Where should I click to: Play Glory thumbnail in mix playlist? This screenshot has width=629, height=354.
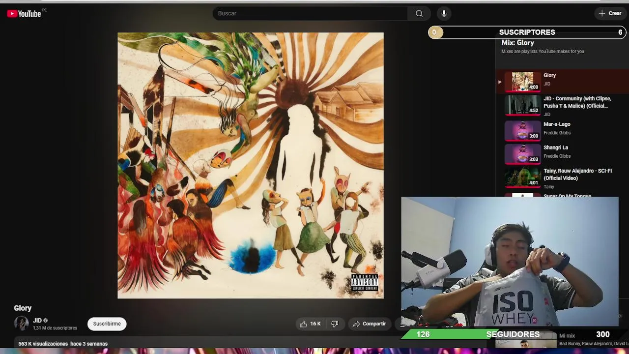523,82
